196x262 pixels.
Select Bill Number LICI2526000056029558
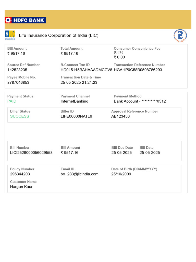31,152
